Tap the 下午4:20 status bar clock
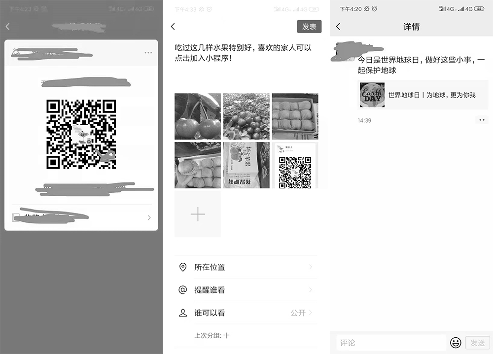Image resolution: width=493 pixels, height=354 pixels. (x=351, y=9)
